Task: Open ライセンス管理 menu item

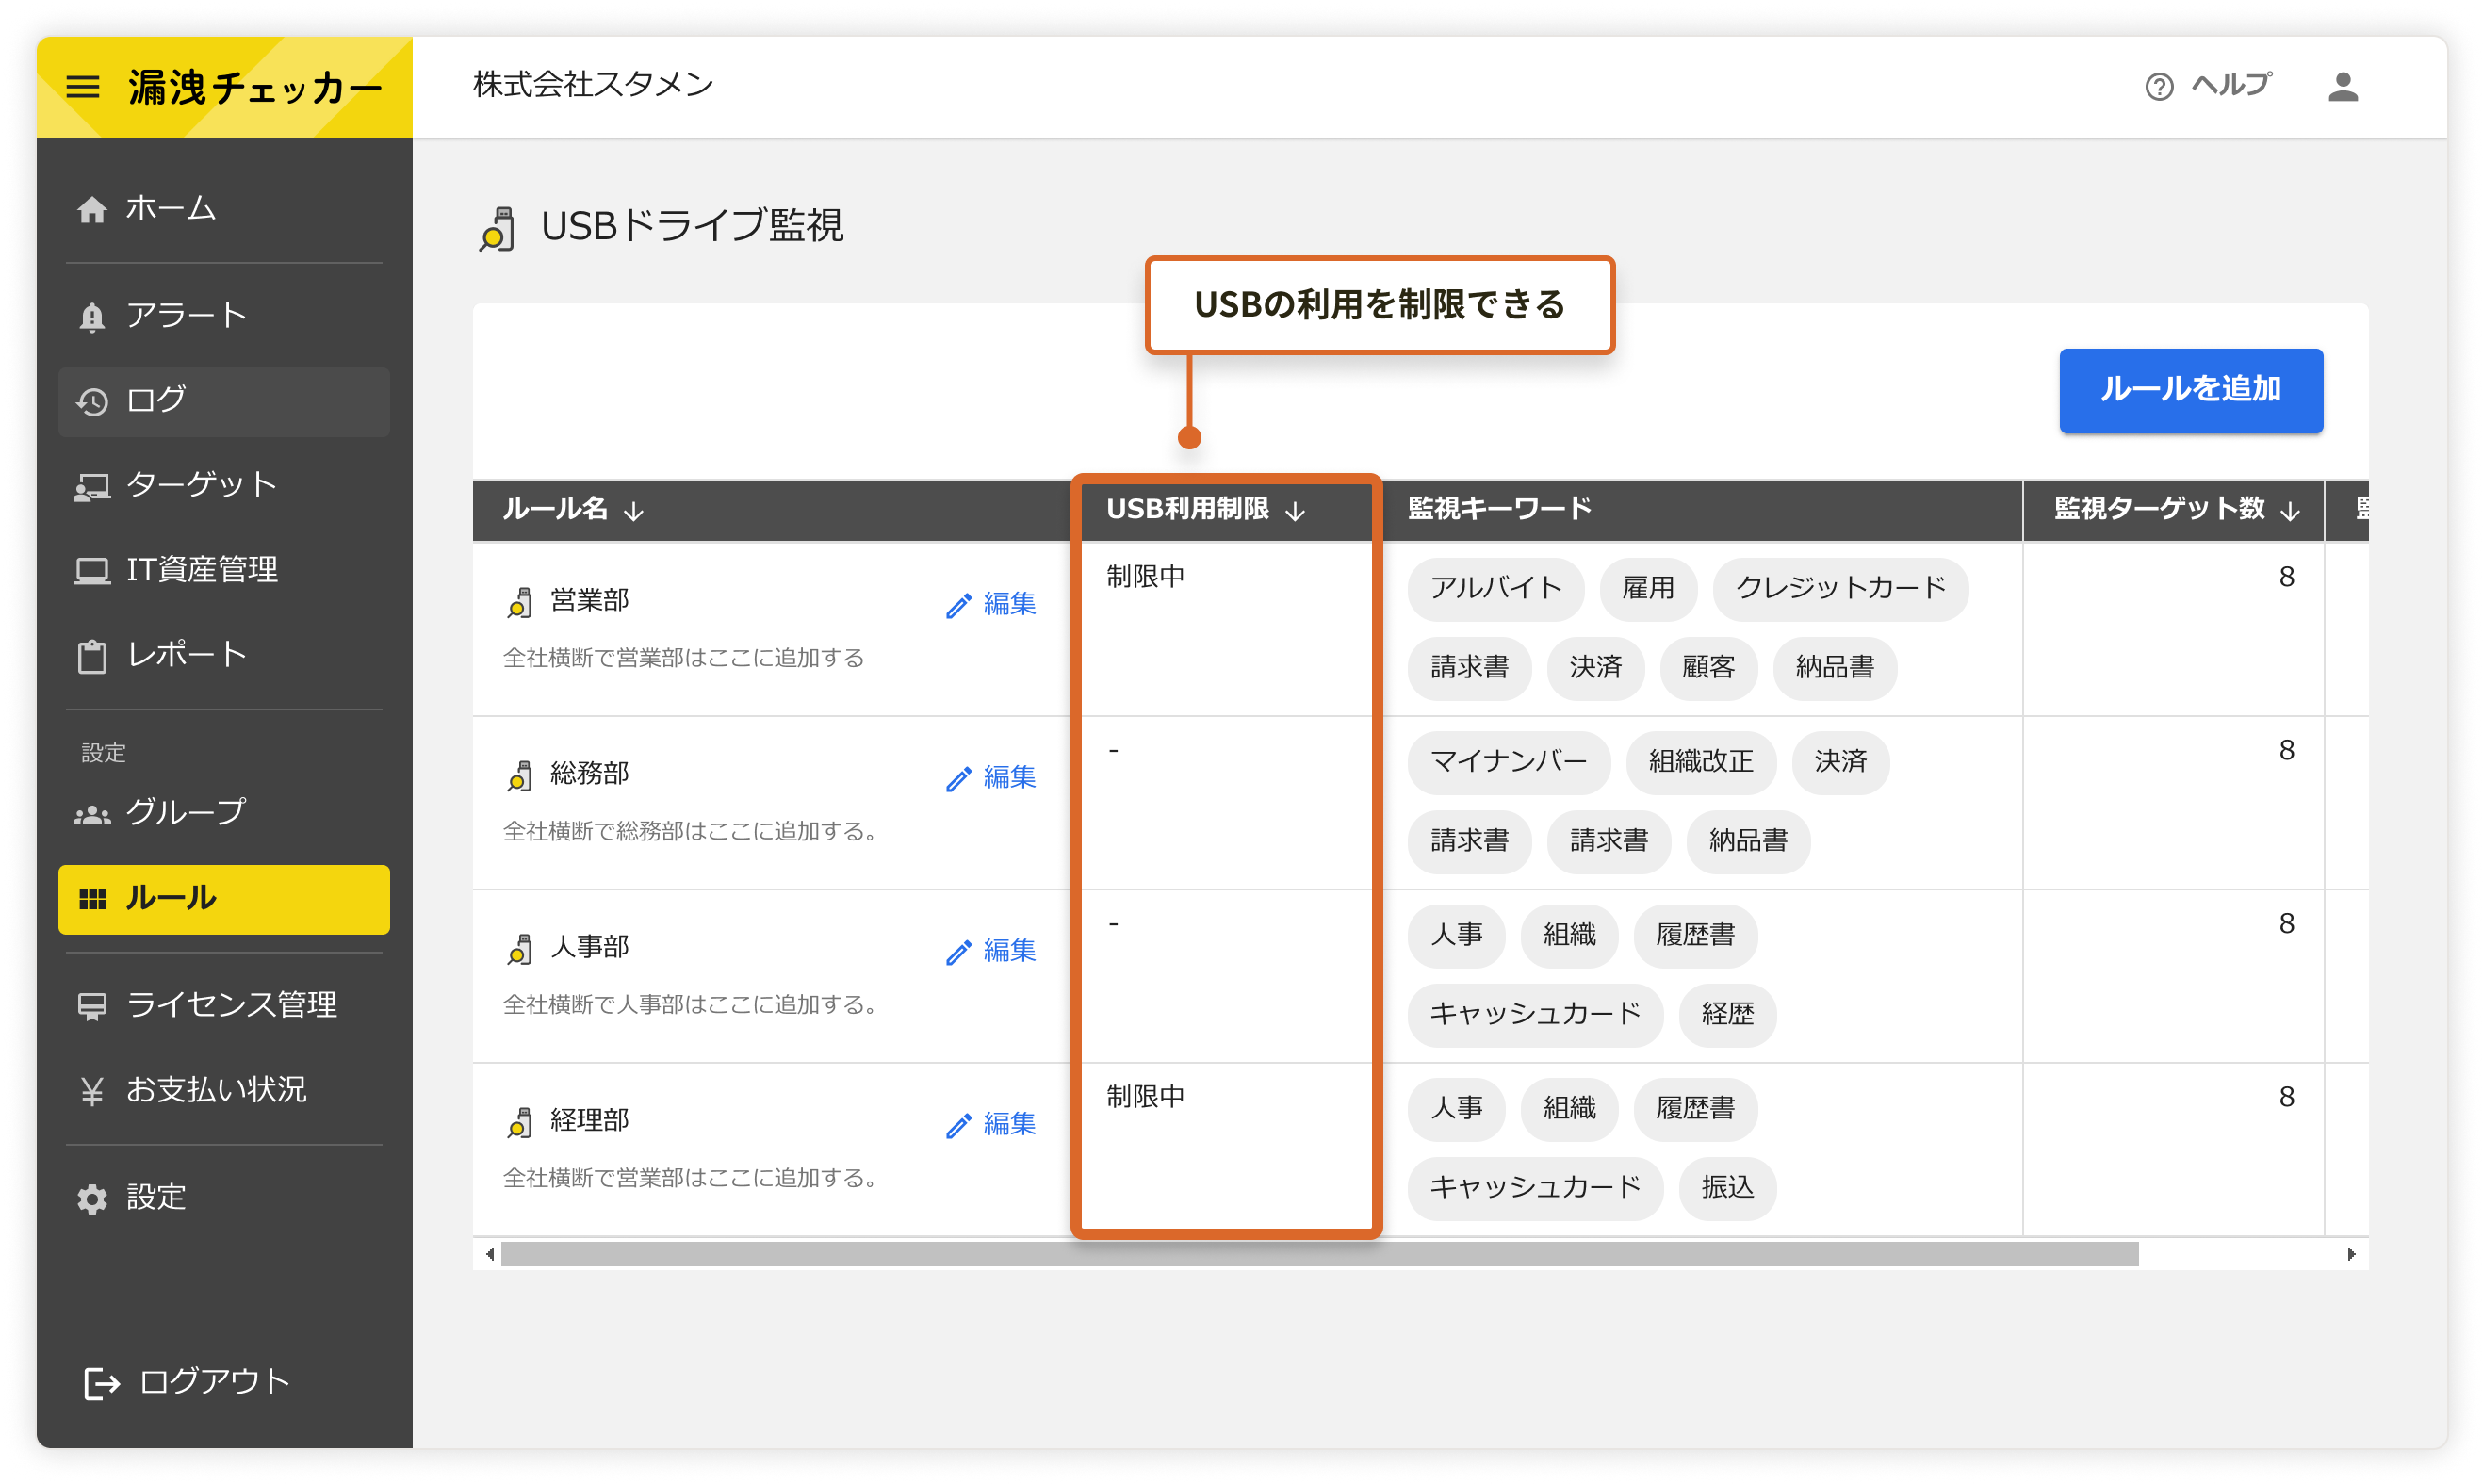Action: coord(224,1005)
